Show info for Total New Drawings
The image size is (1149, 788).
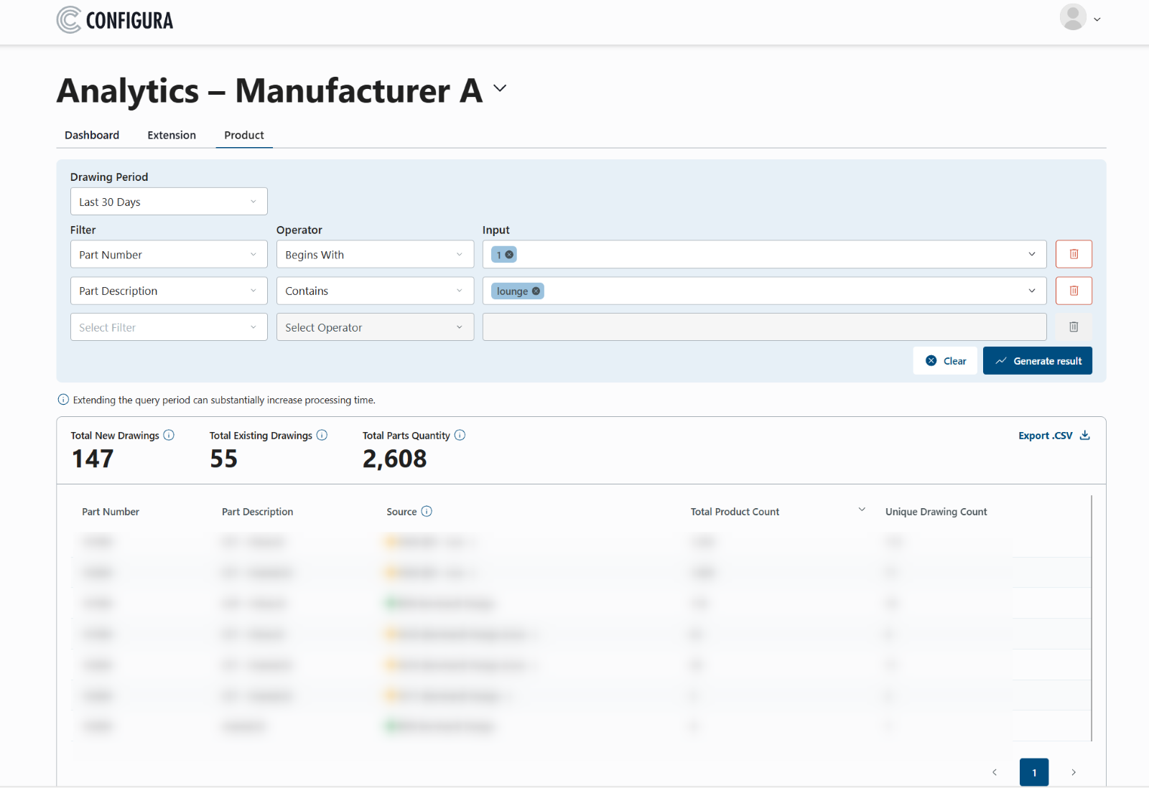[x=169, y=435]
